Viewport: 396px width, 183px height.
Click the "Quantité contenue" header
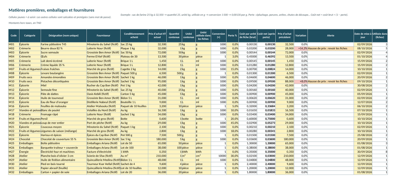(x=174, y=36)
